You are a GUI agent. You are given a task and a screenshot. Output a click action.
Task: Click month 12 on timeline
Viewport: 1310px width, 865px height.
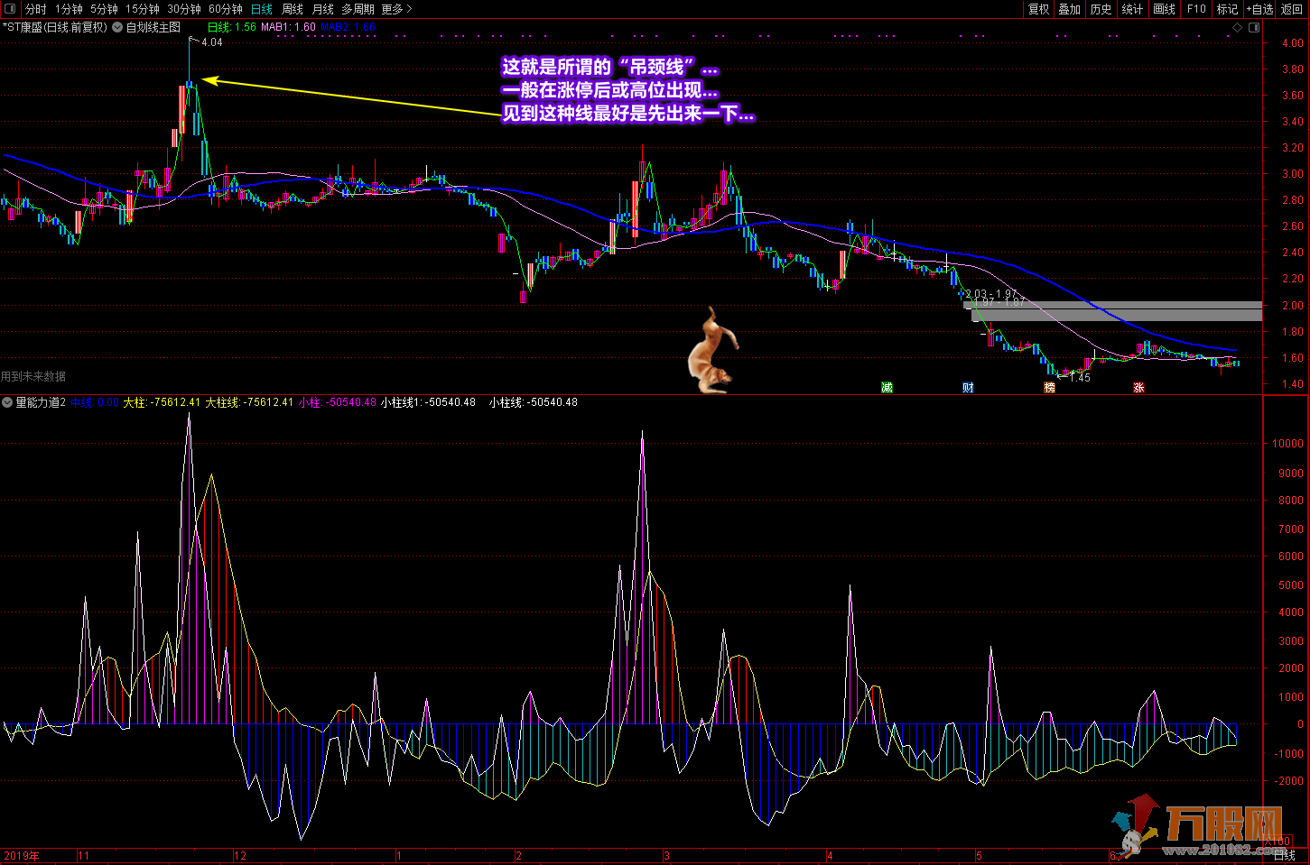click(239, 856)
